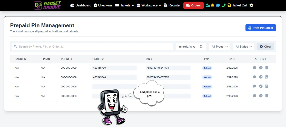Open settings gear in top bar
Image resolution: width=286 pixels, height=127 pixels.
tap(251, 5)
